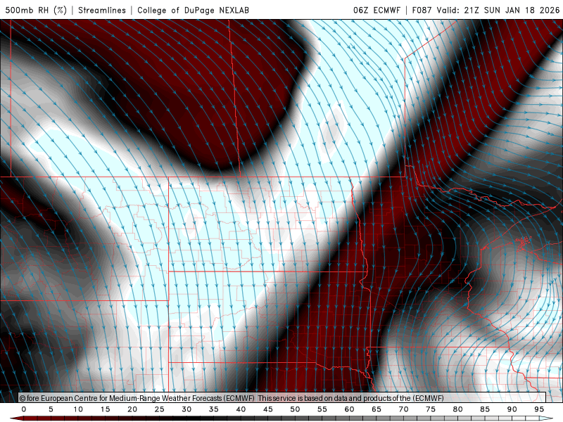Click the '20' label on the RH scale
563x422 pixels.
(132, 409)
